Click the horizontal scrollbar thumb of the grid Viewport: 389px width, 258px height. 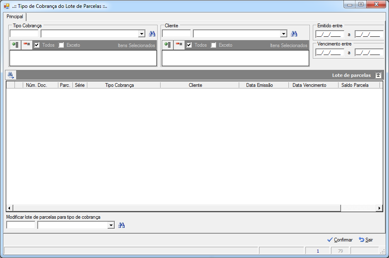tap(177, 208)
